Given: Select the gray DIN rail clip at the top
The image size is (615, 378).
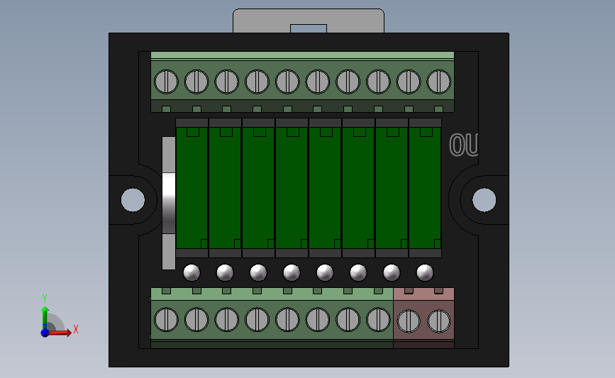Looking at the screenshot, I should (x=309, y=21).
